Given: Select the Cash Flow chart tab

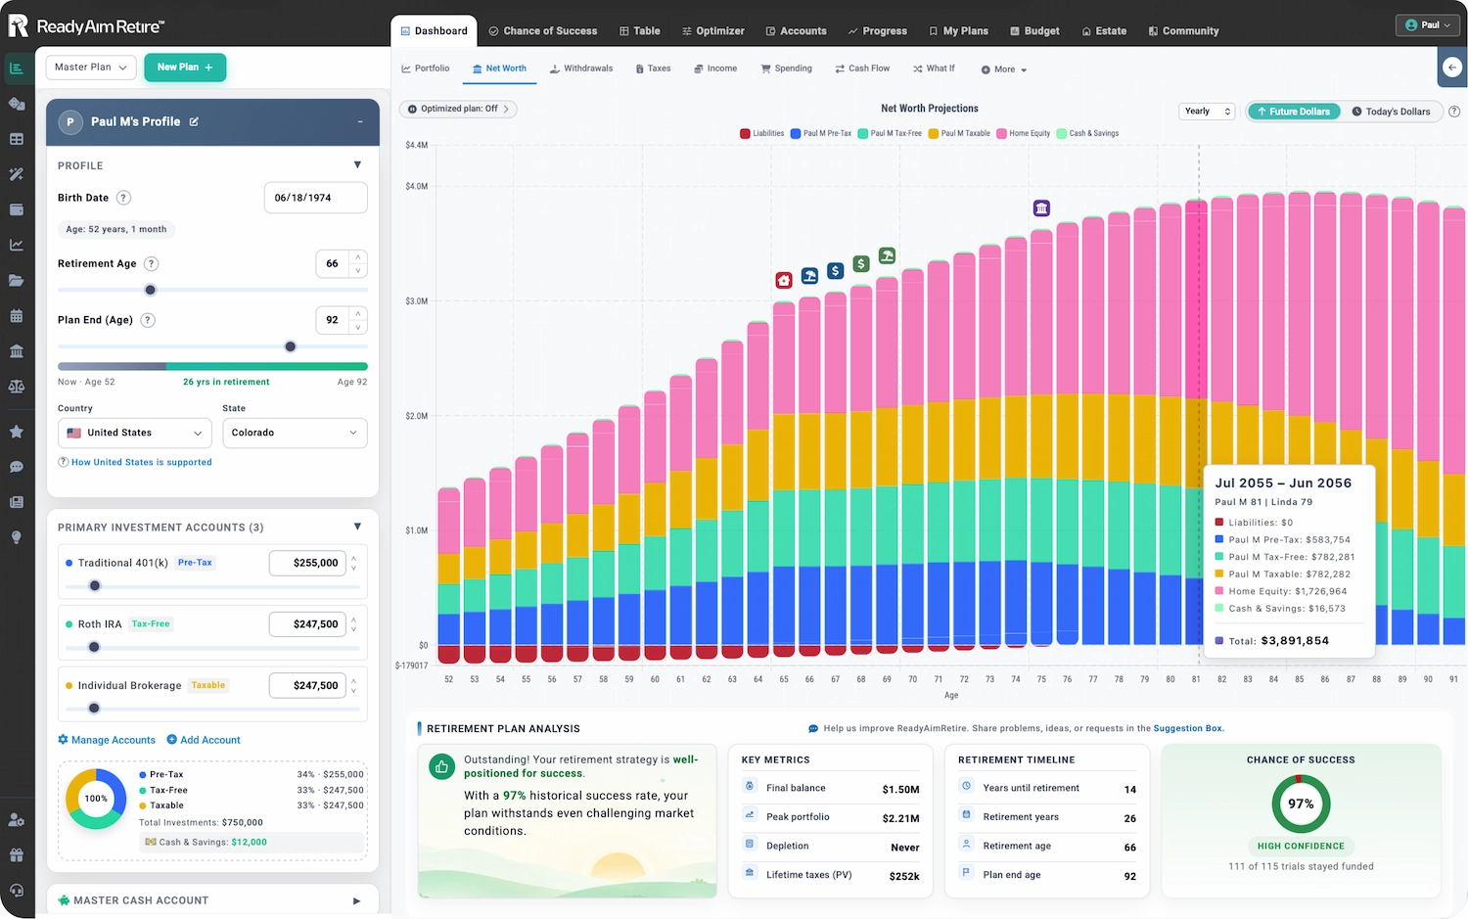Looking at the screenshot, I should click(x=862, y=69).
